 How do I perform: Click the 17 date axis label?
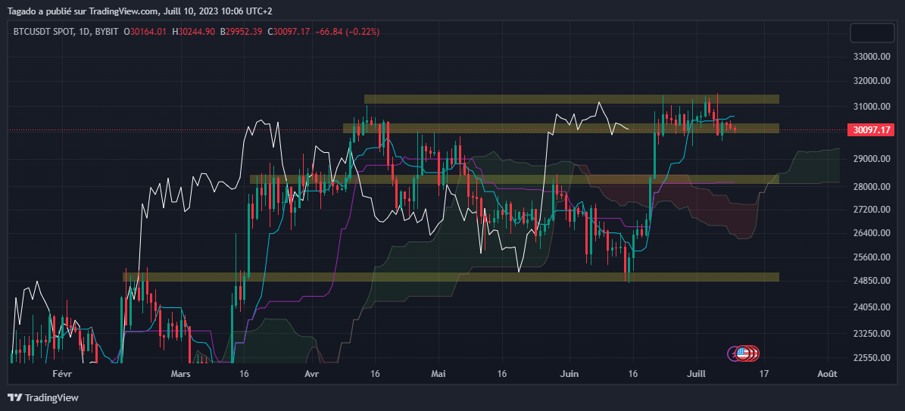[x=764, y=373]
